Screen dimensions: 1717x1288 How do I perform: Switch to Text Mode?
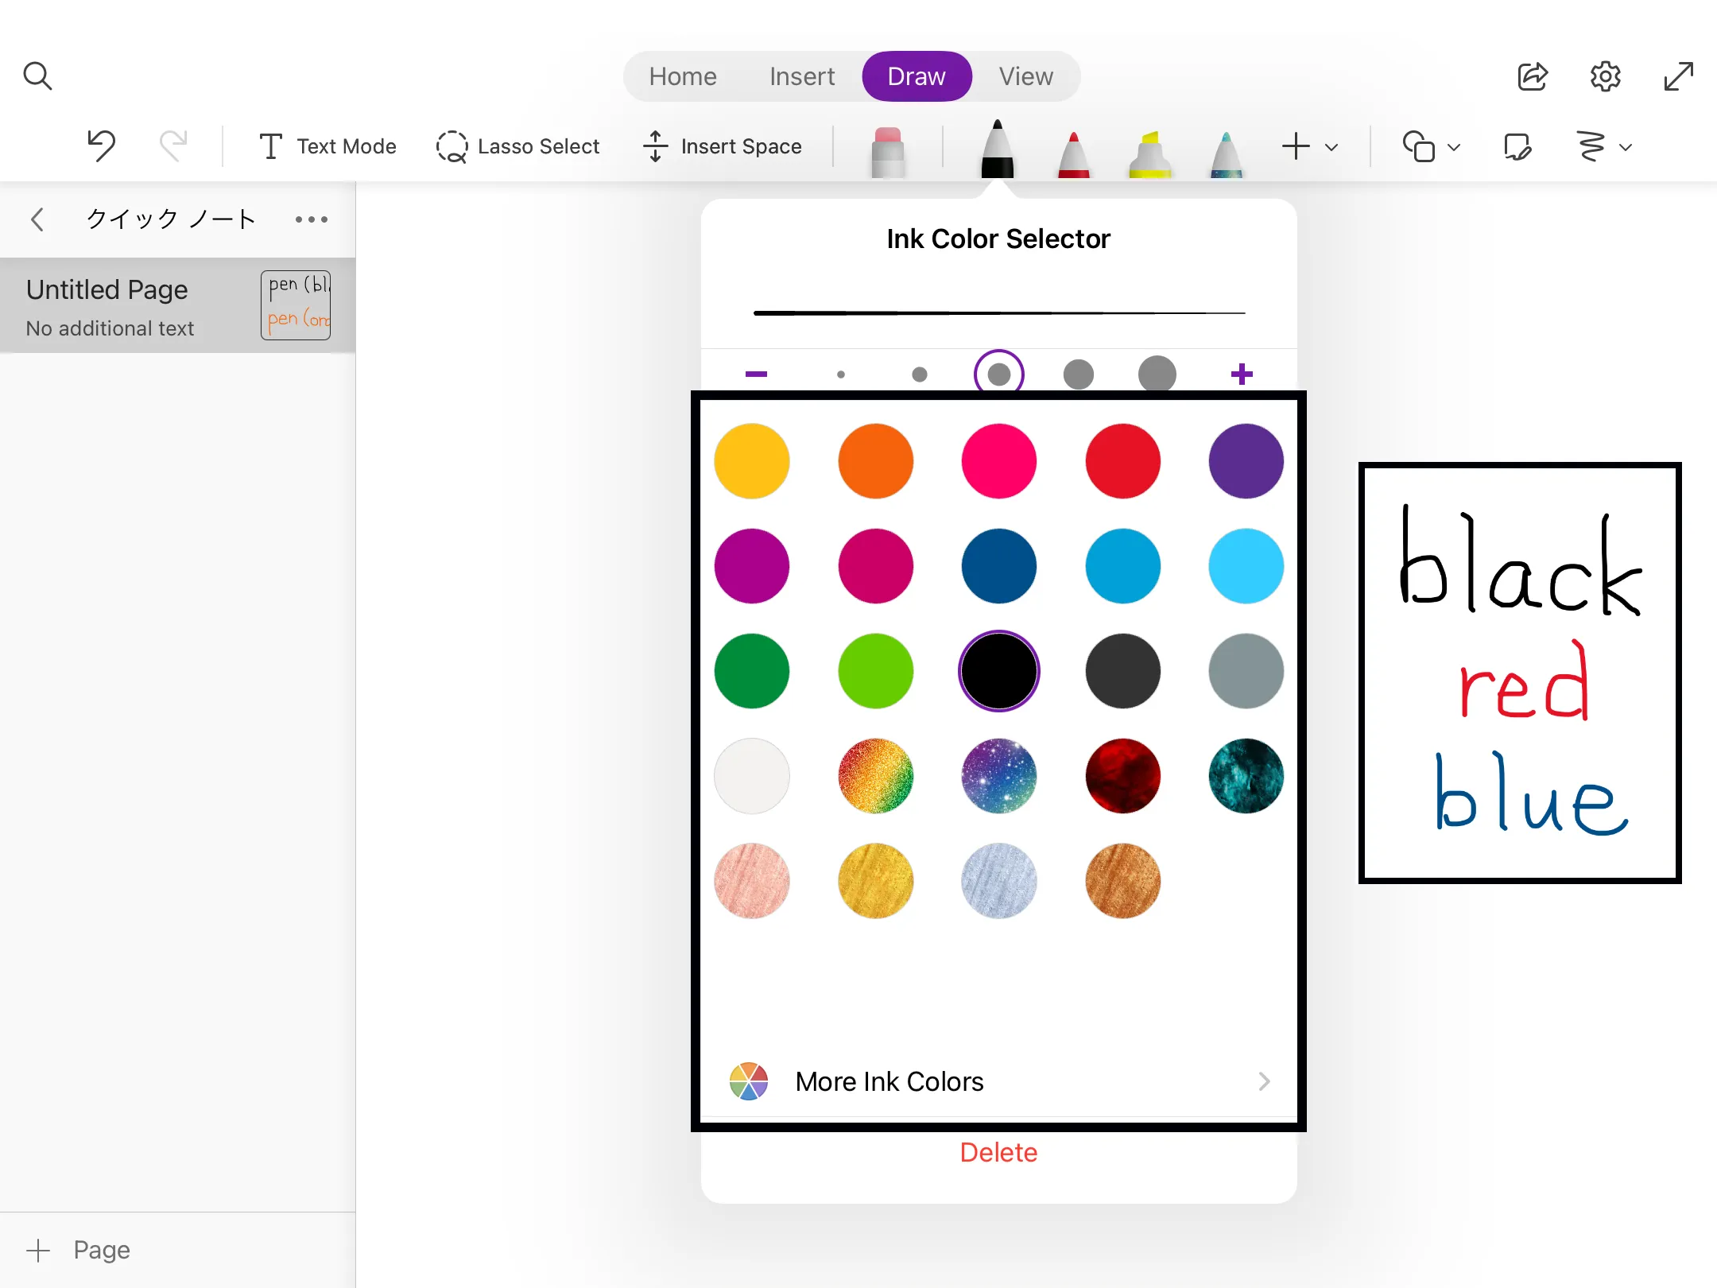coord(326,146)
